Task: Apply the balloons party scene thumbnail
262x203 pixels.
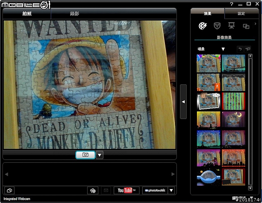Action: pyautogui.click(x=209, y=63)
